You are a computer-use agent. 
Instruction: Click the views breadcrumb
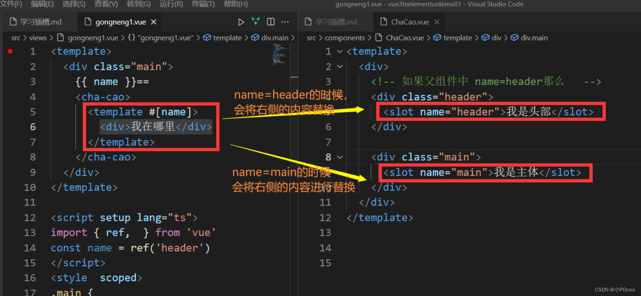pyautogui.click(x=38, y=38)
